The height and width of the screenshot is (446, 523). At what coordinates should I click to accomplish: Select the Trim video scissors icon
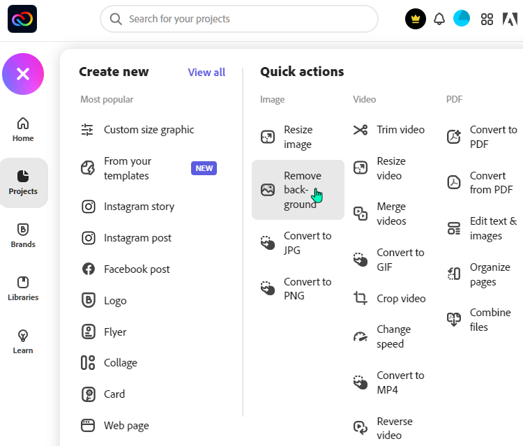pos(361,130)
